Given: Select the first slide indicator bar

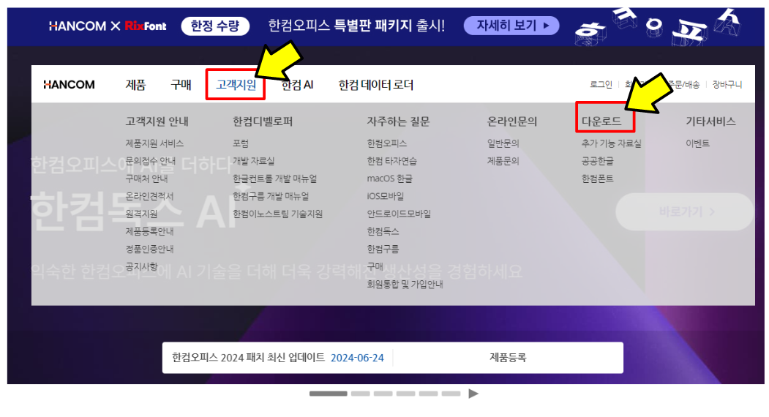Looking at the screenshot, I should point(328,394).
